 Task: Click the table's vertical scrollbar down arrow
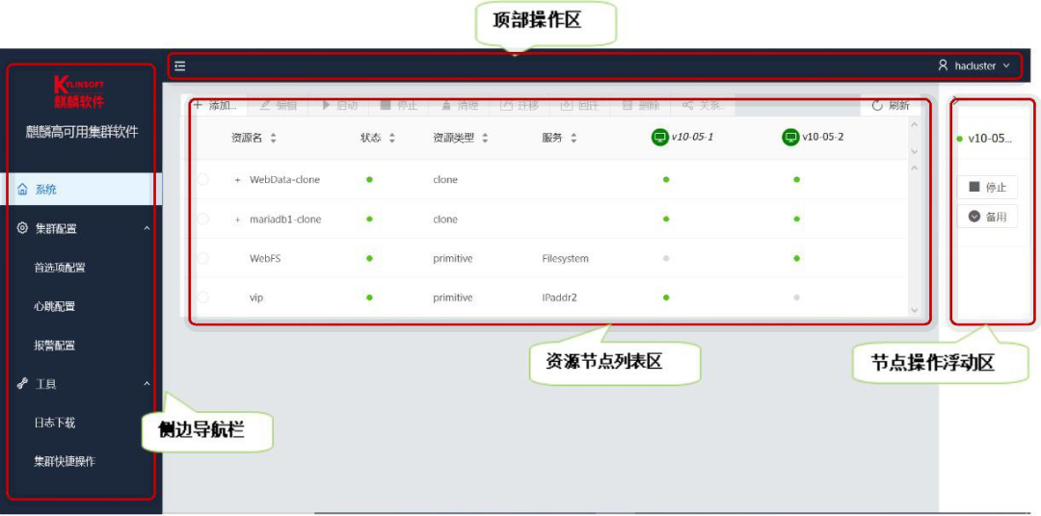click(x=915, y=310)
